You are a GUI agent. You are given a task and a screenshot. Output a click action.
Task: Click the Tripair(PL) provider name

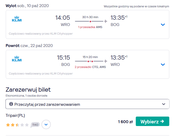15,116
